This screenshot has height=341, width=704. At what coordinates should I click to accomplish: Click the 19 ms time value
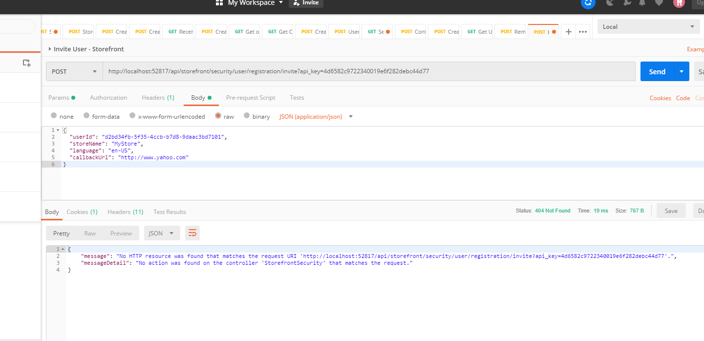(601, 211)
